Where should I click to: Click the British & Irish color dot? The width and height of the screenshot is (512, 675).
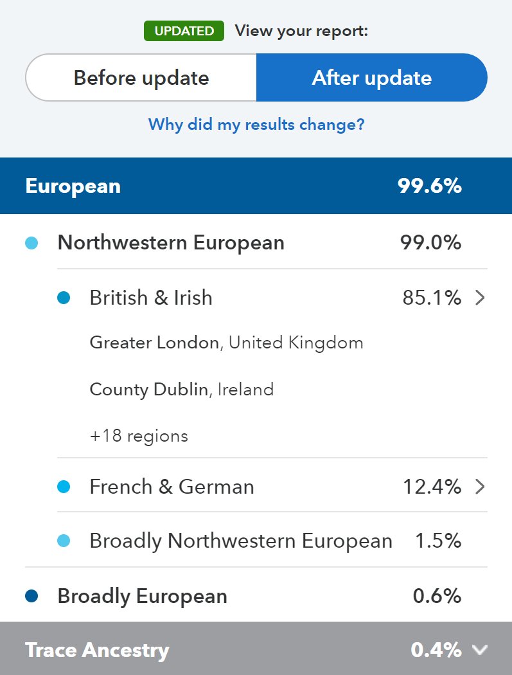click(x=64, y=298)
